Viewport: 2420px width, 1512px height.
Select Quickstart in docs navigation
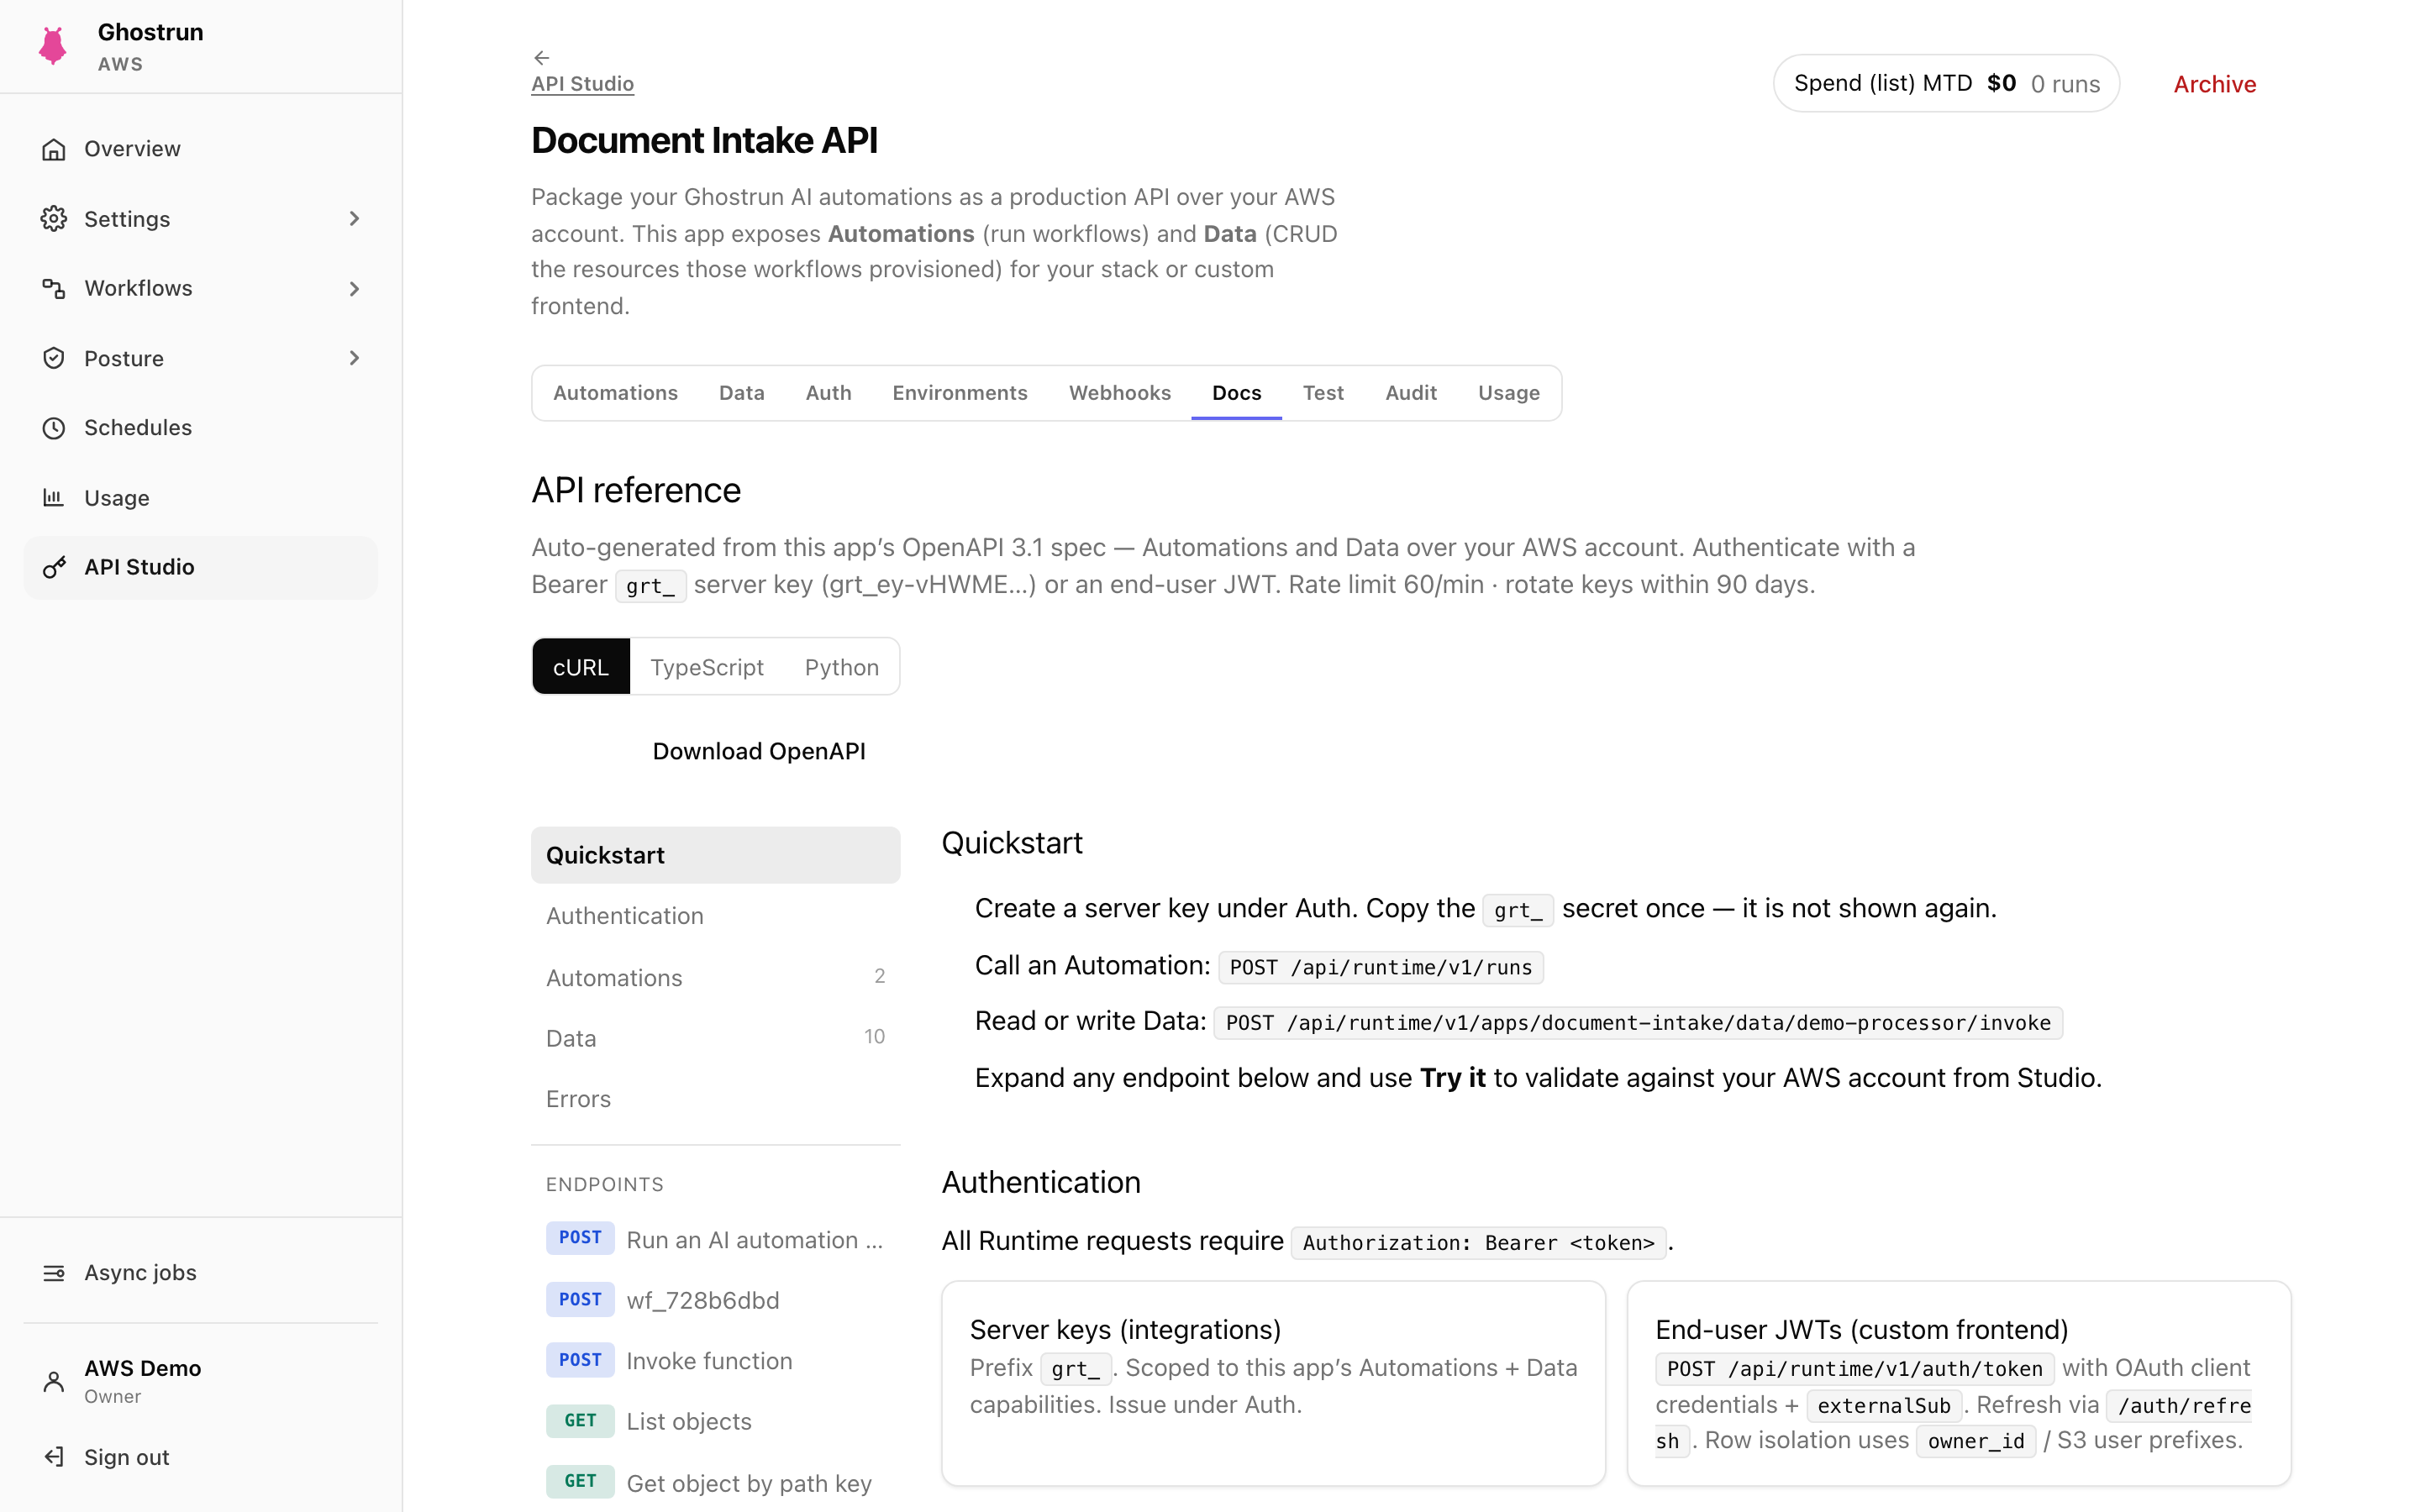coord(715,855)
